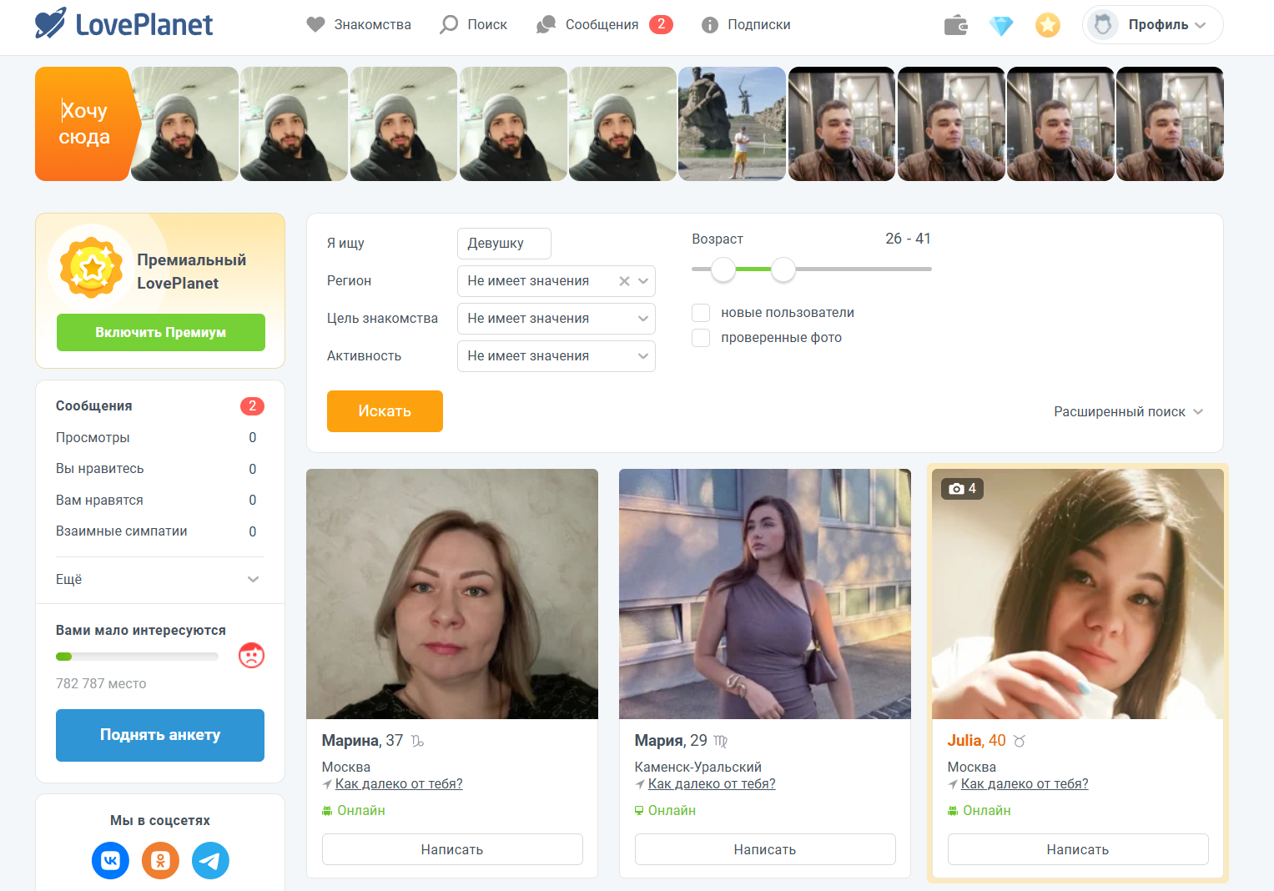Open Julia's profile photo
Screen dimensions: 1274x891
1078,594
